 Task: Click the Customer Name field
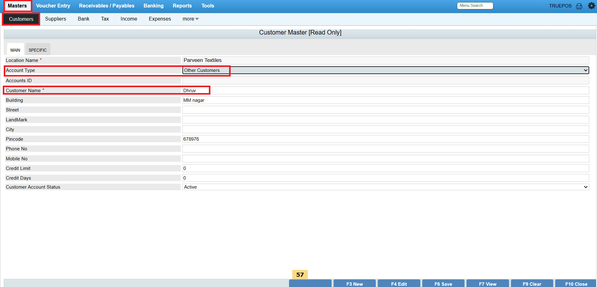(x=386, y=91)
